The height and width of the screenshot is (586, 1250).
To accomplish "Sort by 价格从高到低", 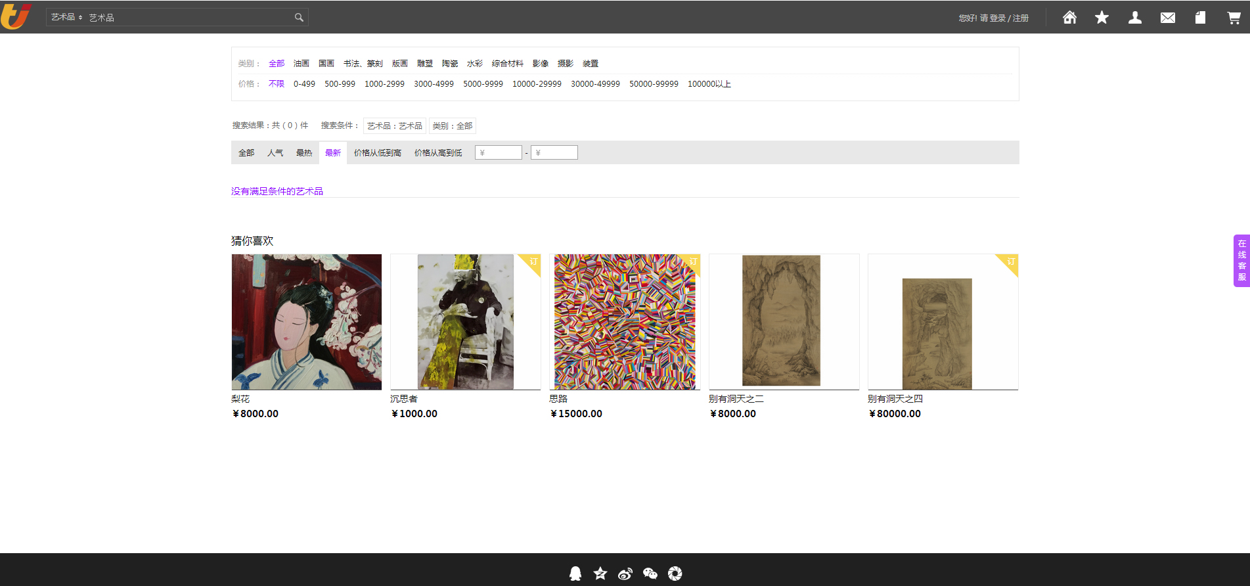I will click(x=438, y=152).
